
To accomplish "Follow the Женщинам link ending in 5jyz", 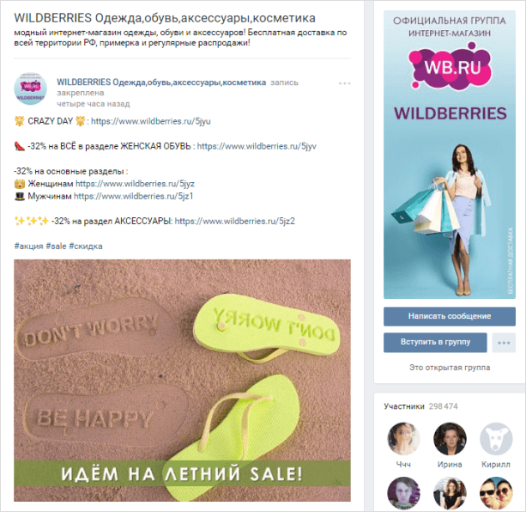I will pyautogui.click(x=136, y=184).
